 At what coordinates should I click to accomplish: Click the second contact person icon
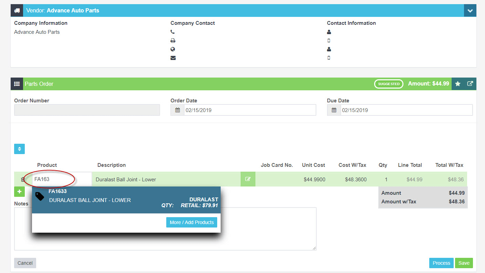329,49
